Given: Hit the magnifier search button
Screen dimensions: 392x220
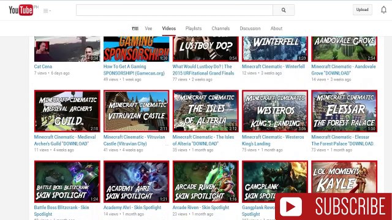Looking at the screenshot, I should point(284,10).
